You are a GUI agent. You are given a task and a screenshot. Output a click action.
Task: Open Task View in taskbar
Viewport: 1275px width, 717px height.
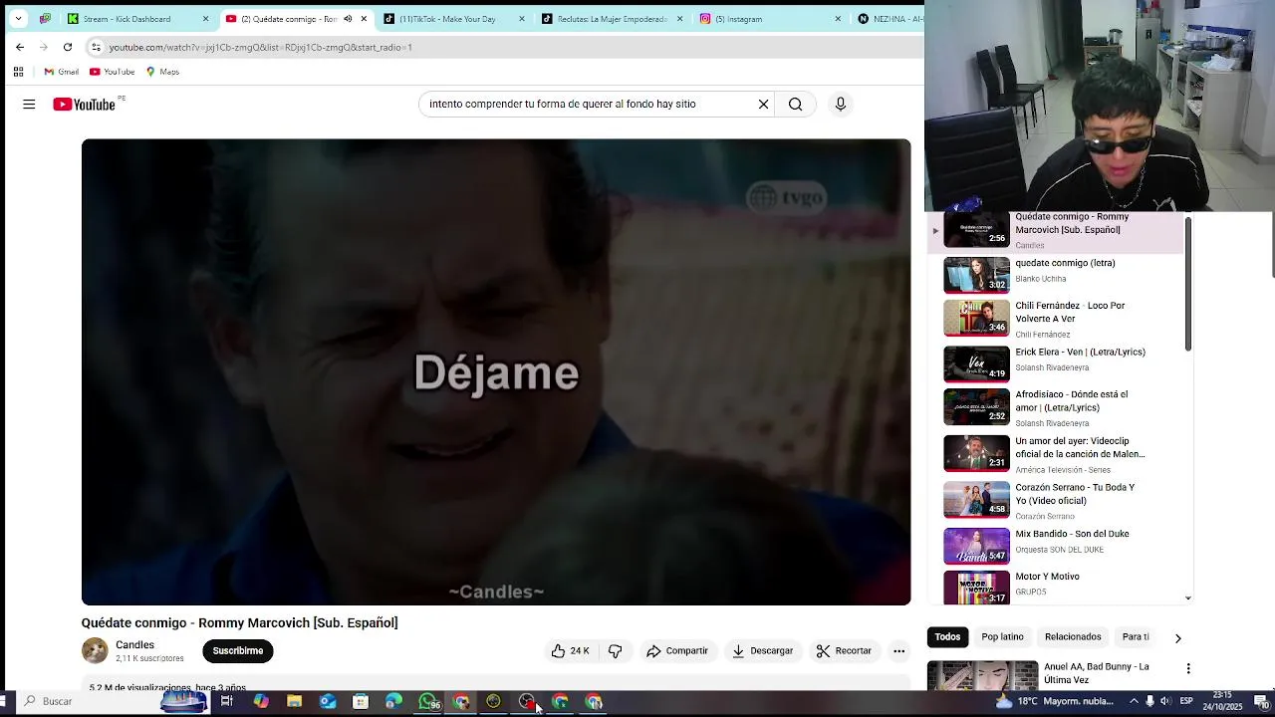pos(227,701)
